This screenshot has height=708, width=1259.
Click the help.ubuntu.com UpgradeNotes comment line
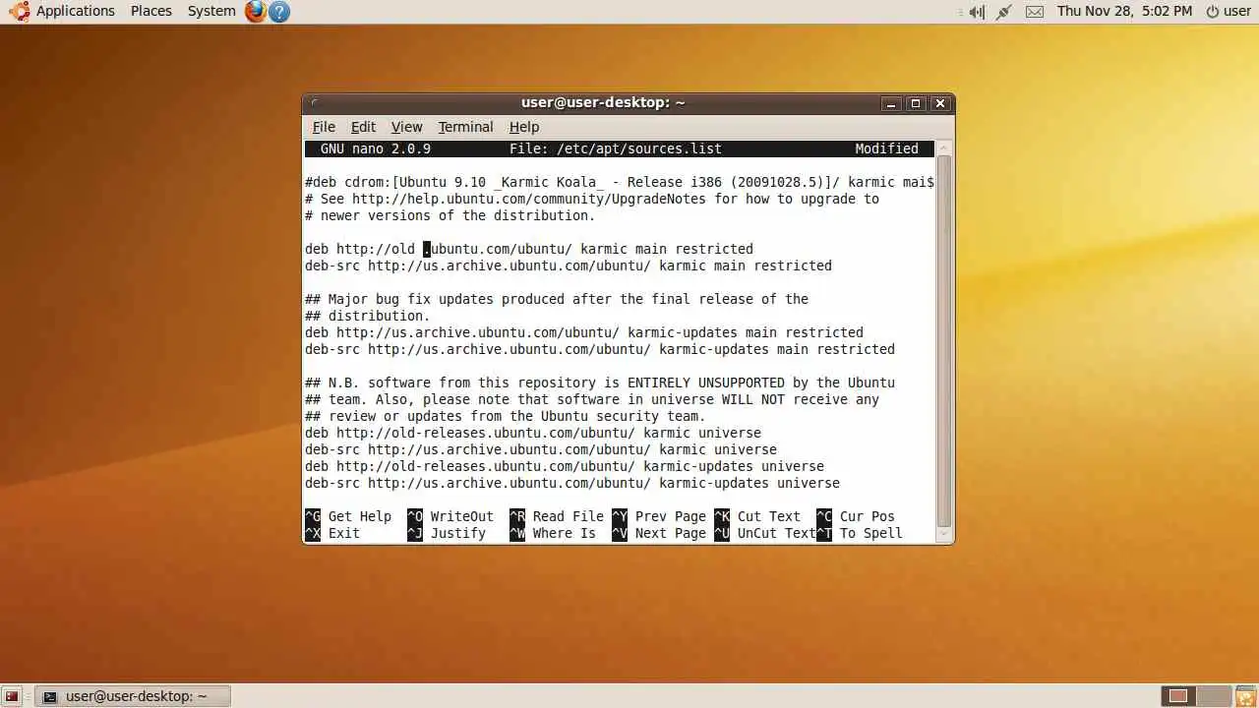592,199
